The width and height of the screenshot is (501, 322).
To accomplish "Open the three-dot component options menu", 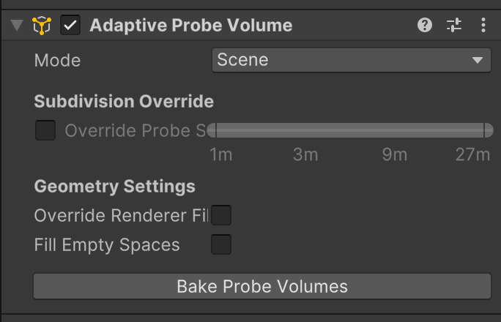I will [x=483, y=26].
